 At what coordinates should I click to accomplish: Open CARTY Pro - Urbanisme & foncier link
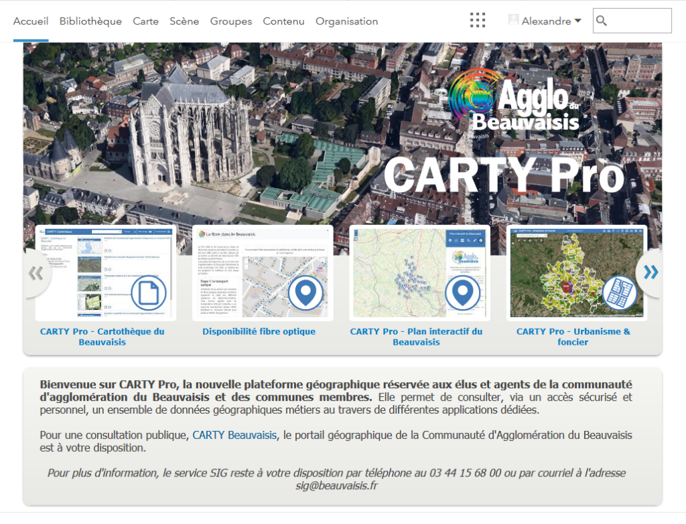[573, 337]
